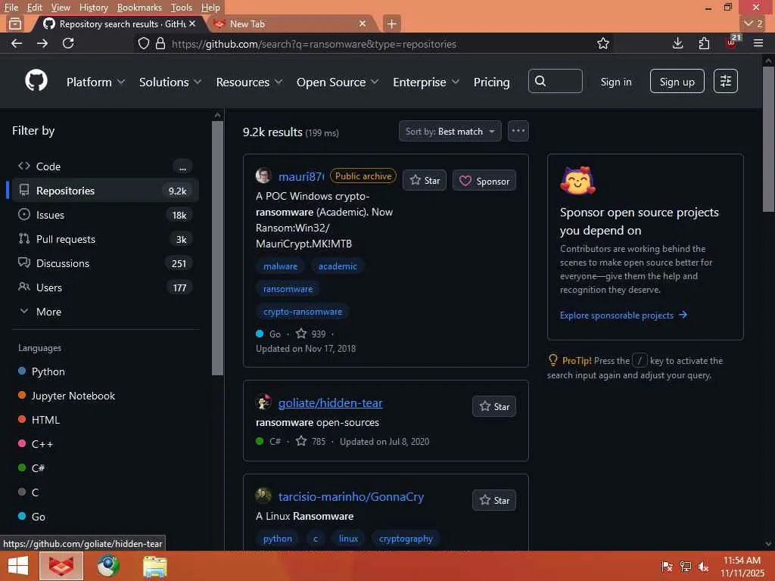Go back with browser back arrow
This screenshot has width=775, height=581.
(x=17, y=43)
